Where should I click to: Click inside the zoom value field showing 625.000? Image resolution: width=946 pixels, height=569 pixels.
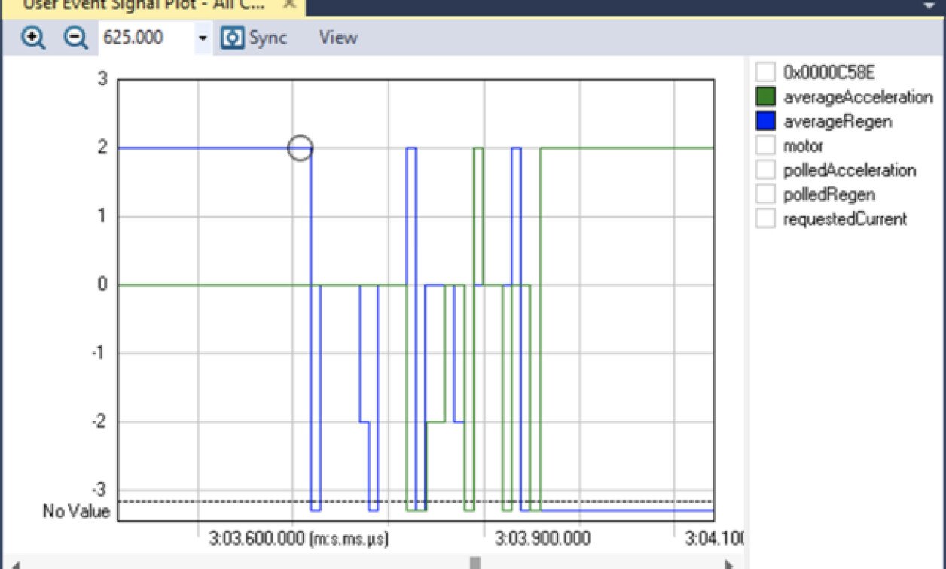[x=139, y=37]
